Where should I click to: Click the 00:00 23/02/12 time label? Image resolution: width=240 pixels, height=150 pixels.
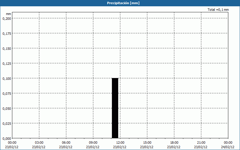(x=12, y=145)
